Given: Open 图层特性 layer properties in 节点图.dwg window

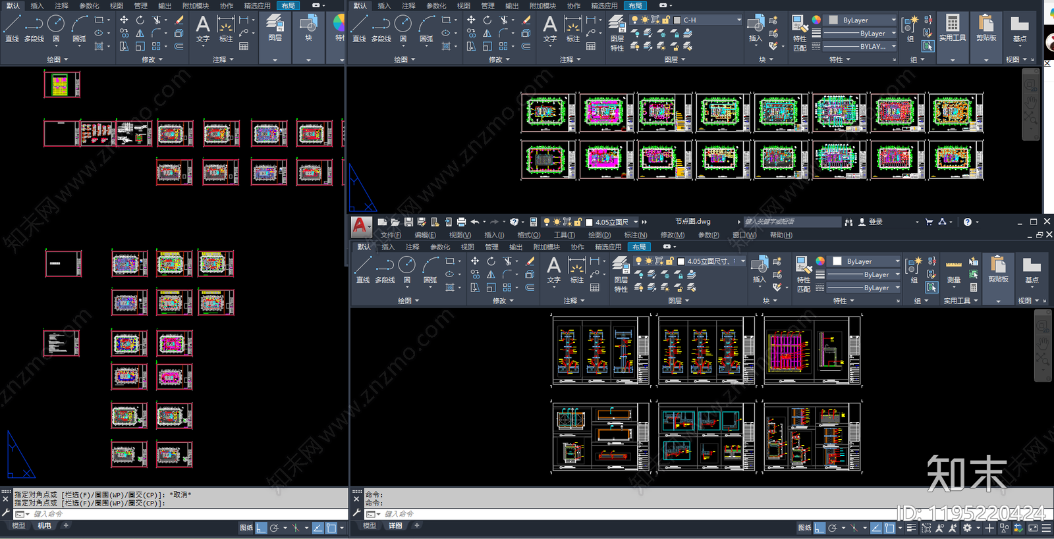Looking at the screenshot, I should coord(621,274).
